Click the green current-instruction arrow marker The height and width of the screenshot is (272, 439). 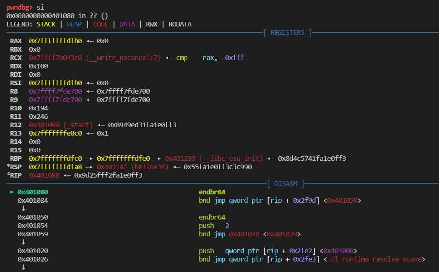[13, 192]
